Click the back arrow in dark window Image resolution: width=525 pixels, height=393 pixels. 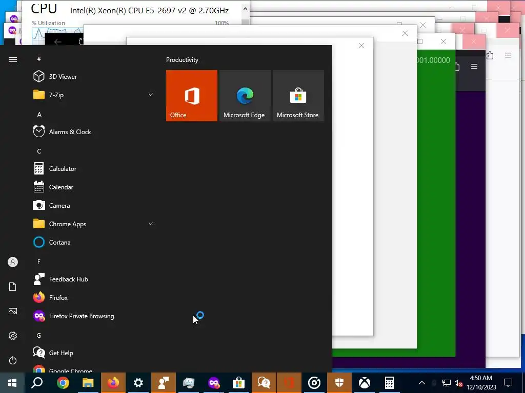[57, 42]
